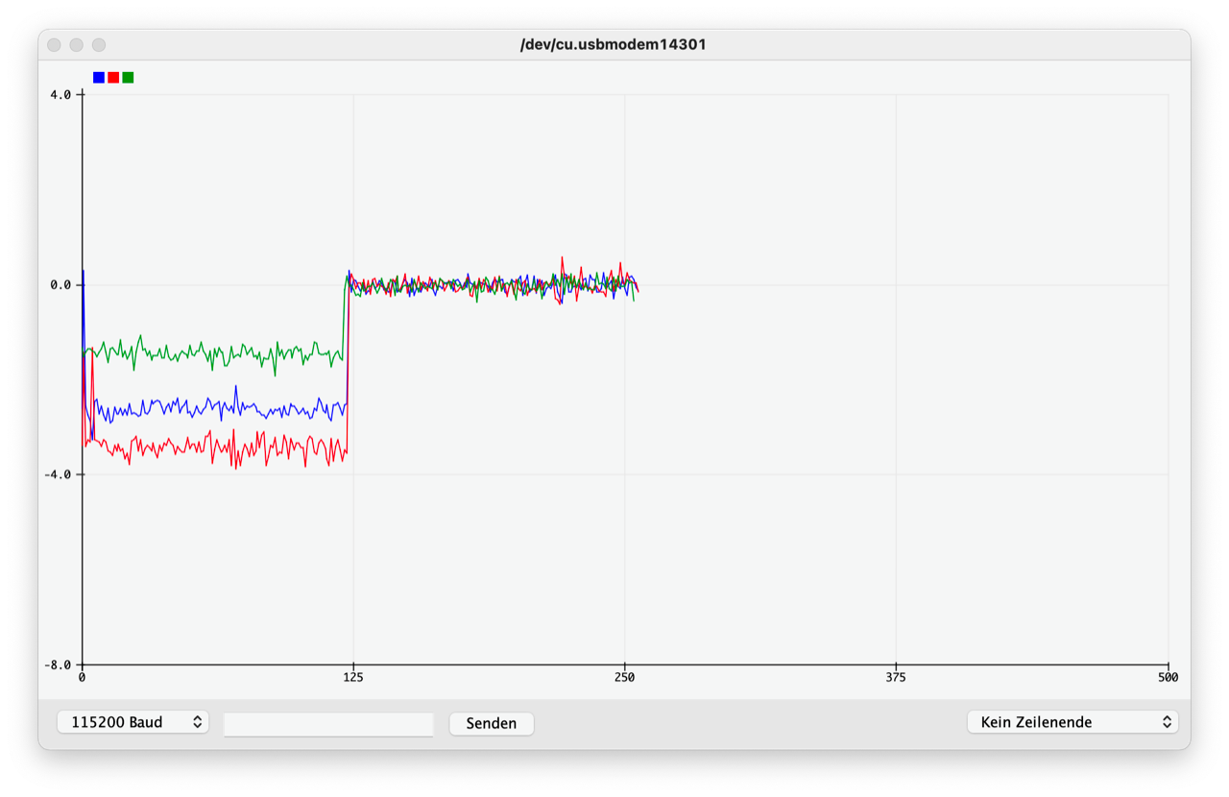Image resolution: width=1229 pixels, height=797 pixels.
Task: Click the 250 x-axis label
Action: pos(625,677)
